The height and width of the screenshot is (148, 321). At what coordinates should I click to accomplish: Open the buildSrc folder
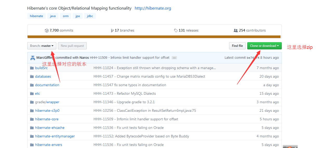41,68
